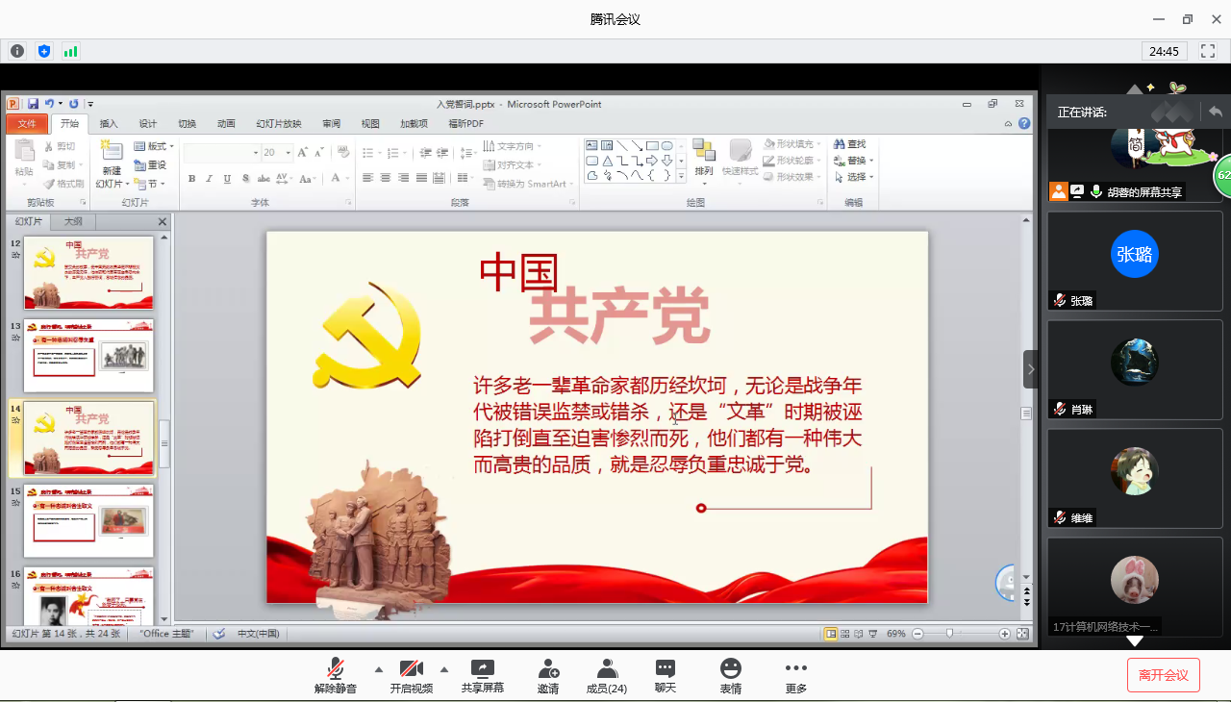Close the slide thumbnail pane with X

click(162, 222)
